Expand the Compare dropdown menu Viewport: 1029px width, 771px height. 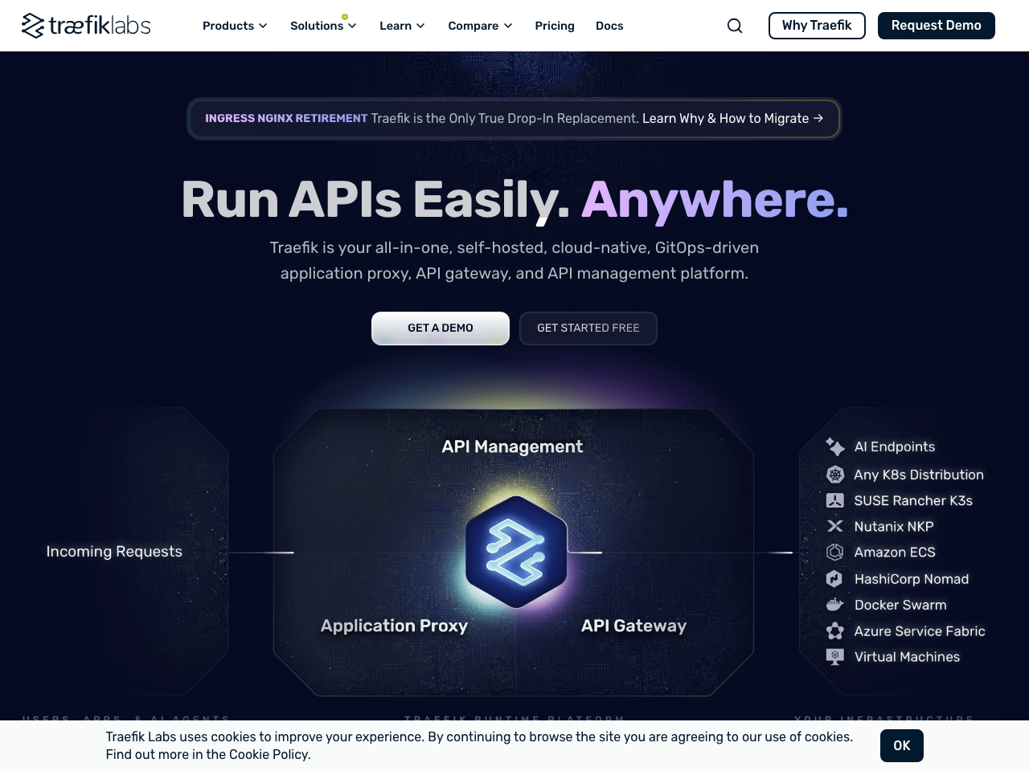479,25
